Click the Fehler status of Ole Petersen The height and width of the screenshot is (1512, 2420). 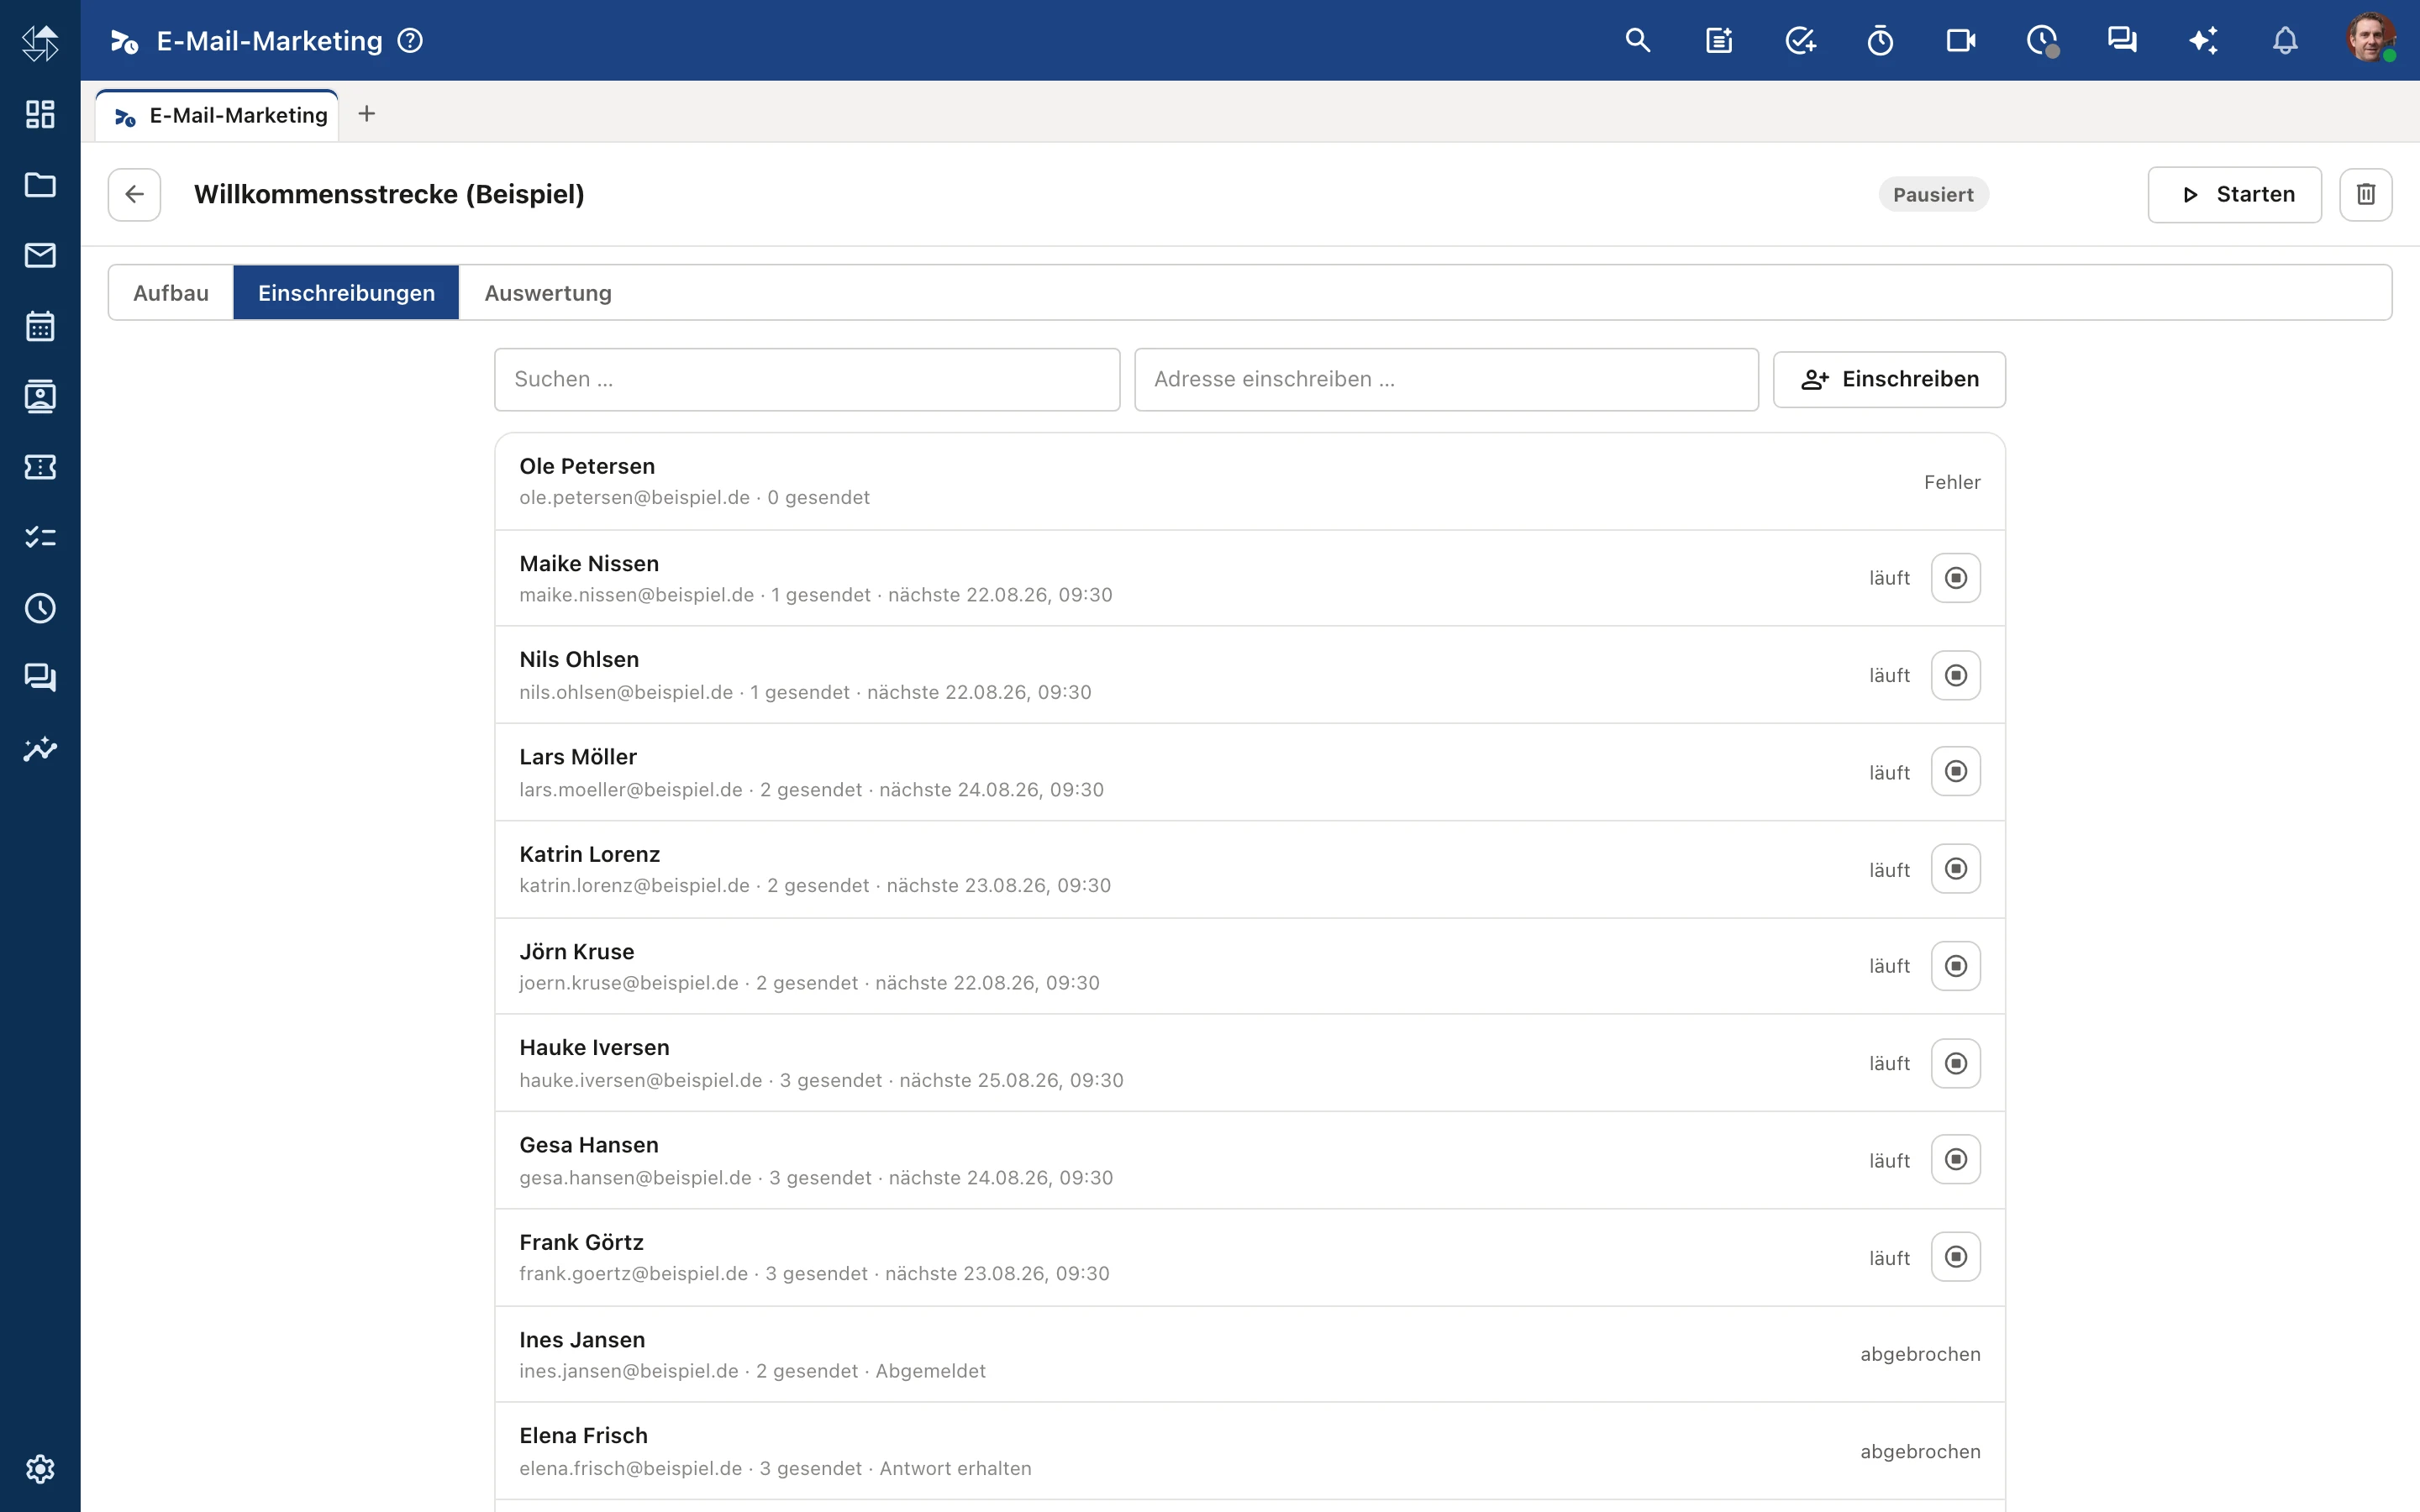[1952, 482]
